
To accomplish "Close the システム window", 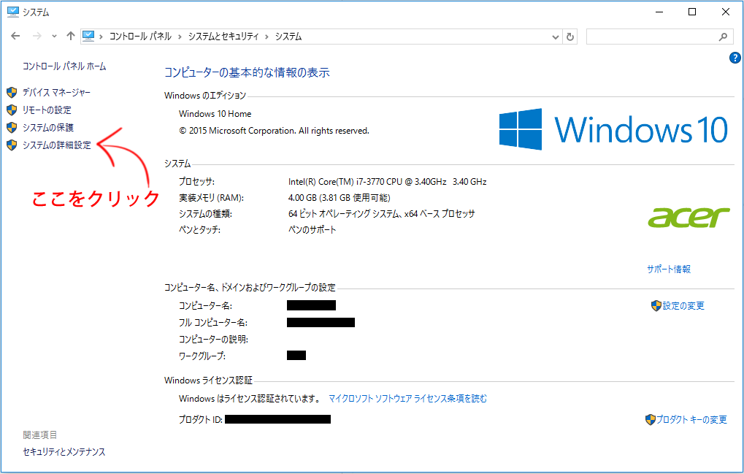I will point(726,12).
